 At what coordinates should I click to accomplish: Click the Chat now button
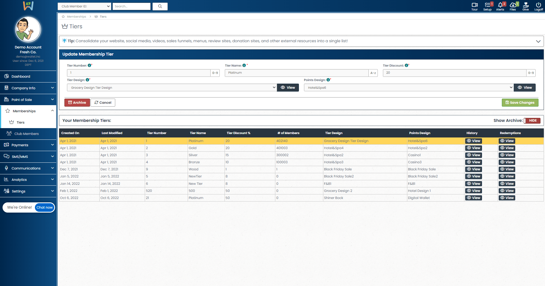(x=45, y=207)
